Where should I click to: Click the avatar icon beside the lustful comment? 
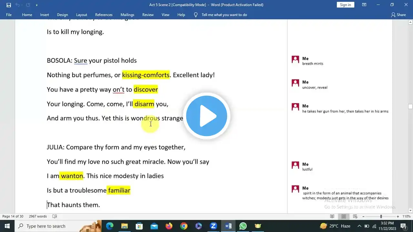coord(295,165)
